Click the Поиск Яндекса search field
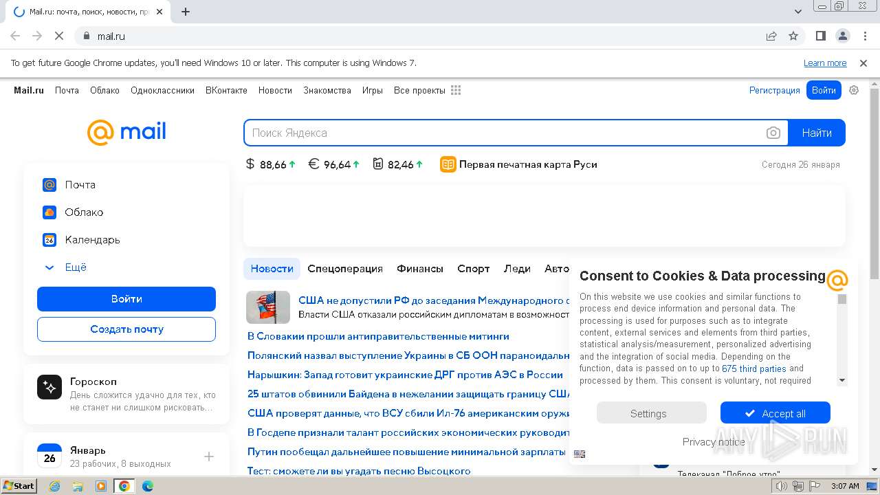The height and width of the screenshot is (495, 880). pyautogui.click(x=505, y=133)
